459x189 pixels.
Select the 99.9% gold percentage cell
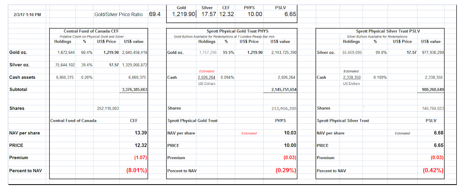(x=228, y=53)
